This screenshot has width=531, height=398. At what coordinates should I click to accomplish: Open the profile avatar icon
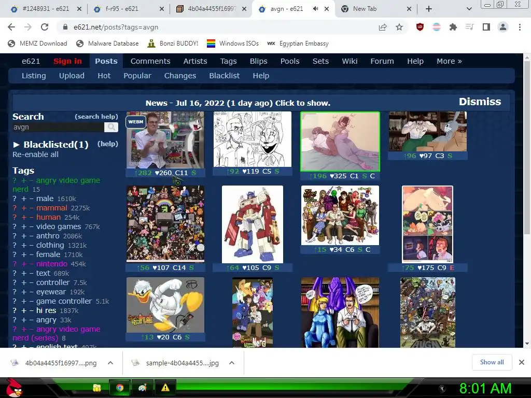[503, 27]
